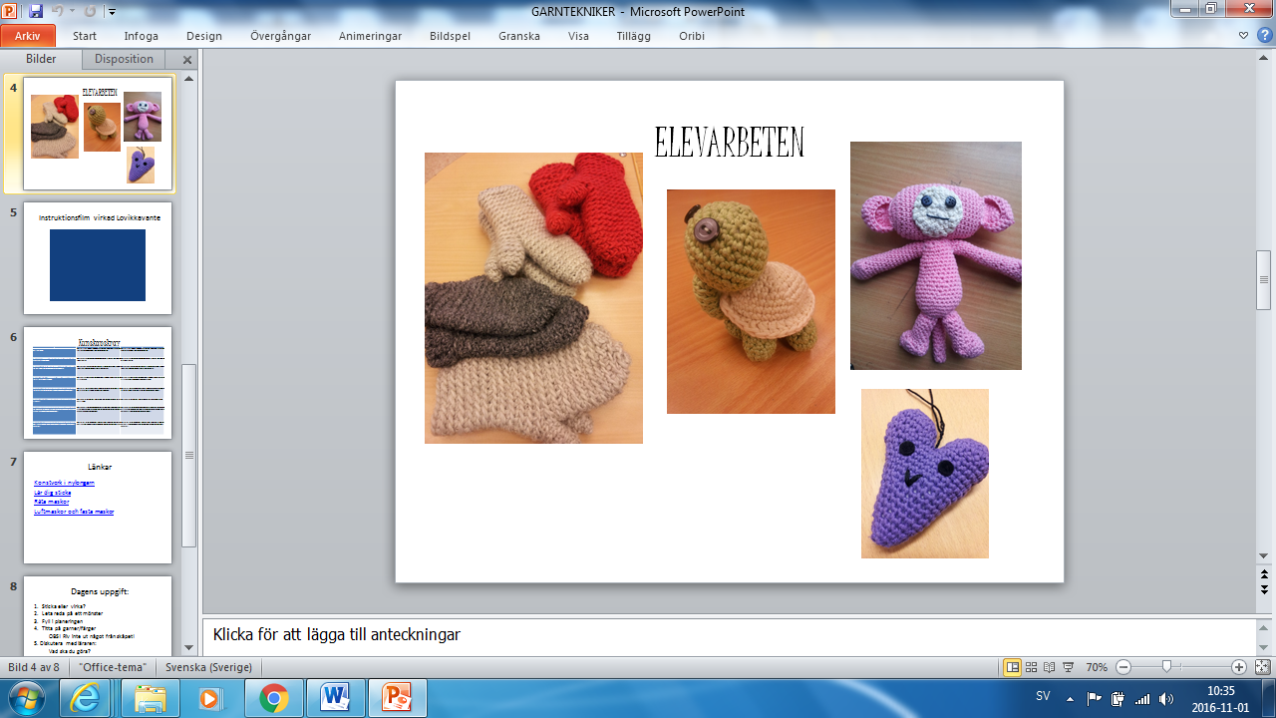Switch to Slide Sorter view

pyautogui.click(x=1032, y=667)
